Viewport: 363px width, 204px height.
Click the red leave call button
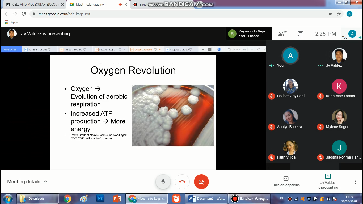point(182,182)
